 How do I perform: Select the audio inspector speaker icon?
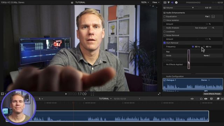[172, 2]
